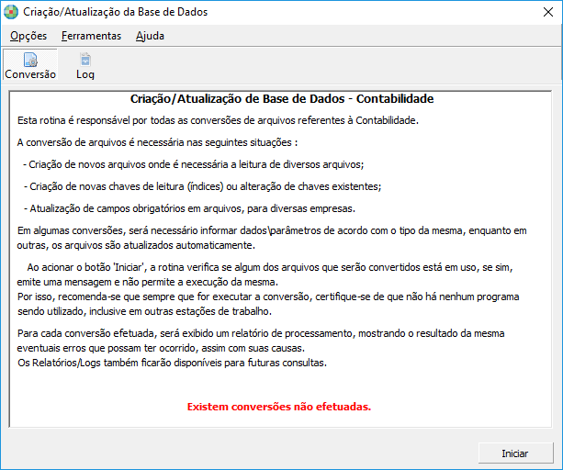
Task: Close the Criação/Atualização da Base de Dados window
Action: 548,12
